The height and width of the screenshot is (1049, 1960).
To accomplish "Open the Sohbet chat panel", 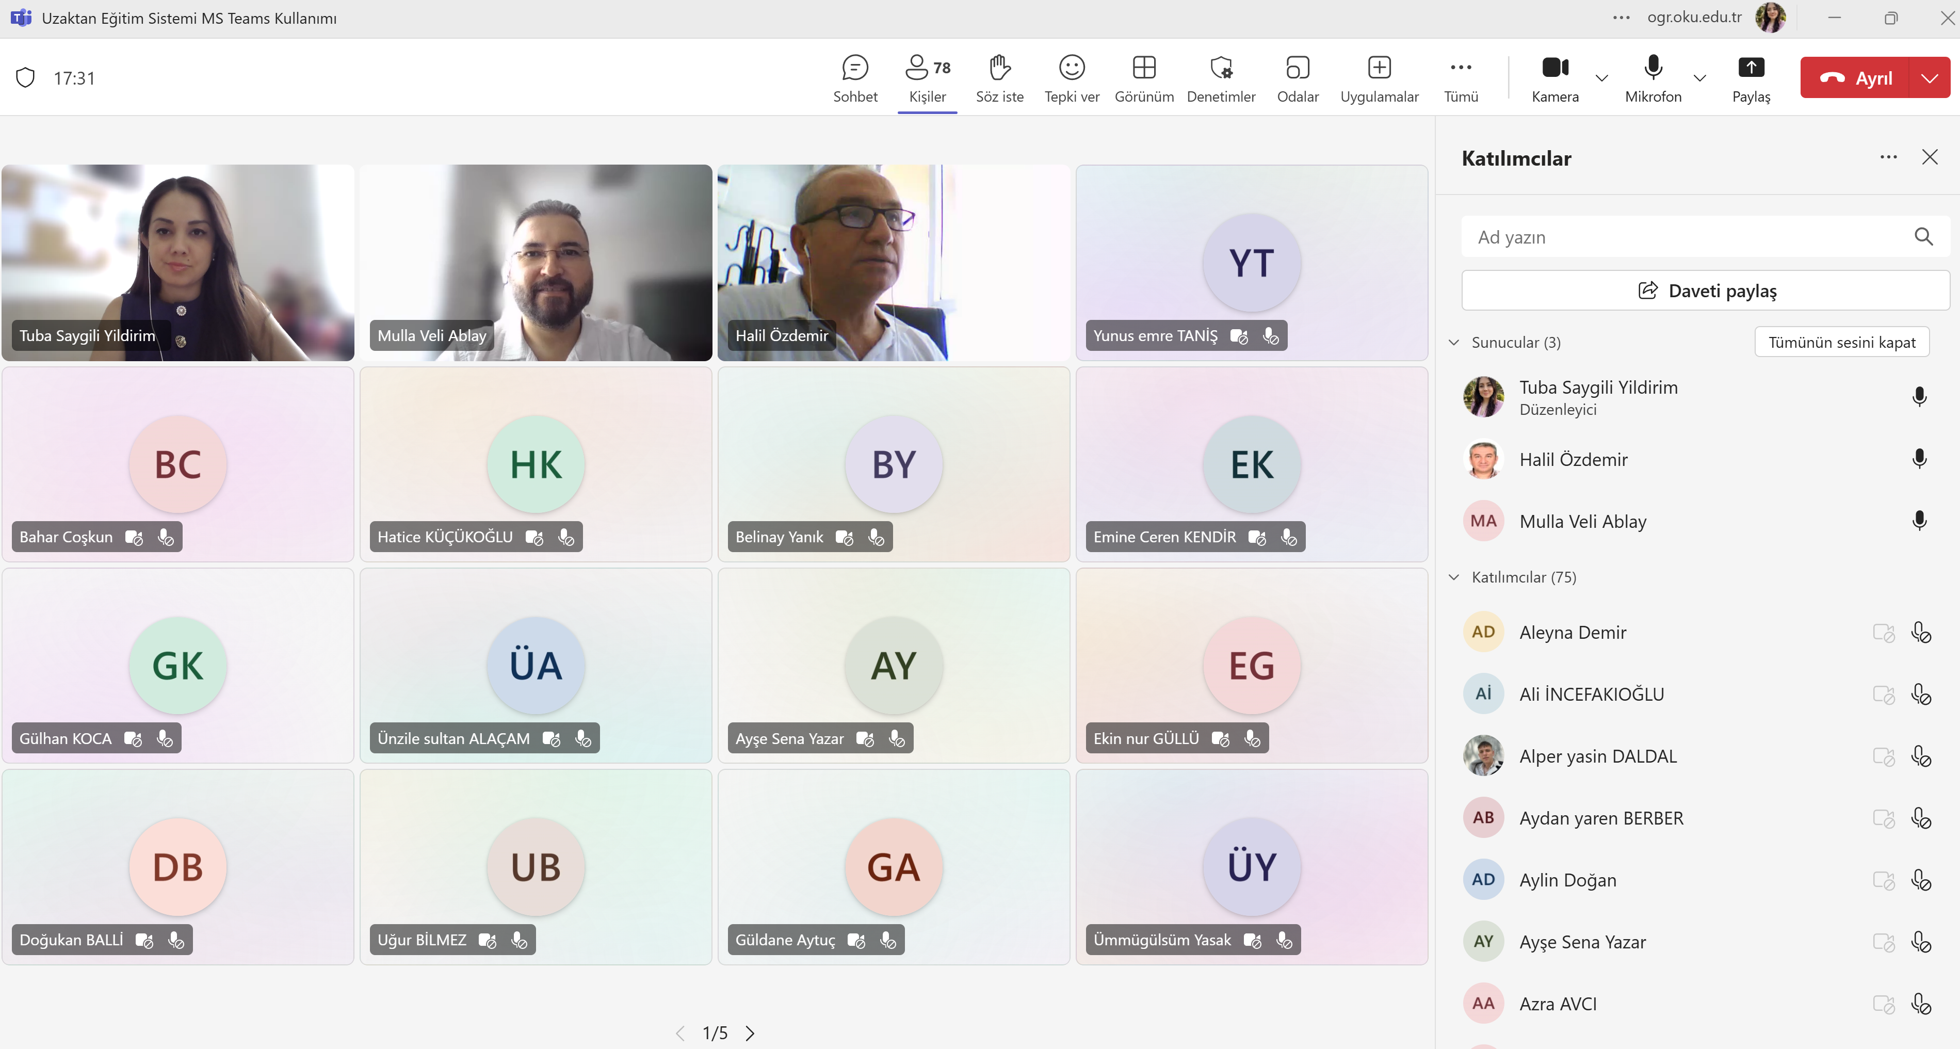I will point(854,77).
